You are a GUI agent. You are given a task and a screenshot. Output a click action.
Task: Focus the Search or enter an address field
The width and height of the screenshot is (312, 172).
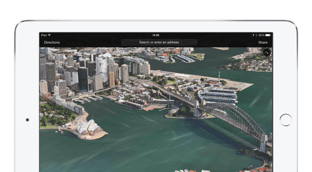point(159,42)
